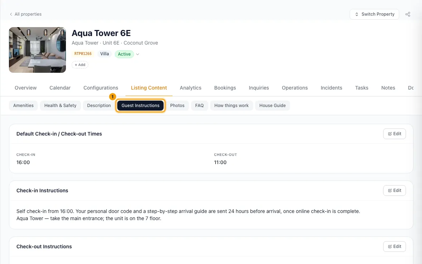The image size is (422, 264).
Task: Open the Overview tab
Action: (x=26, y=88)
